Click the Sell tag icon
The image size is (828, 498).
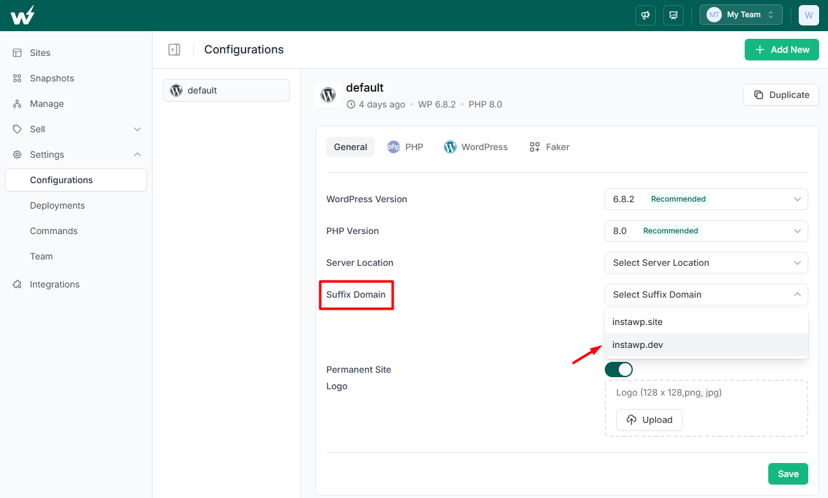pyautogui.click(x=17, y=129)
